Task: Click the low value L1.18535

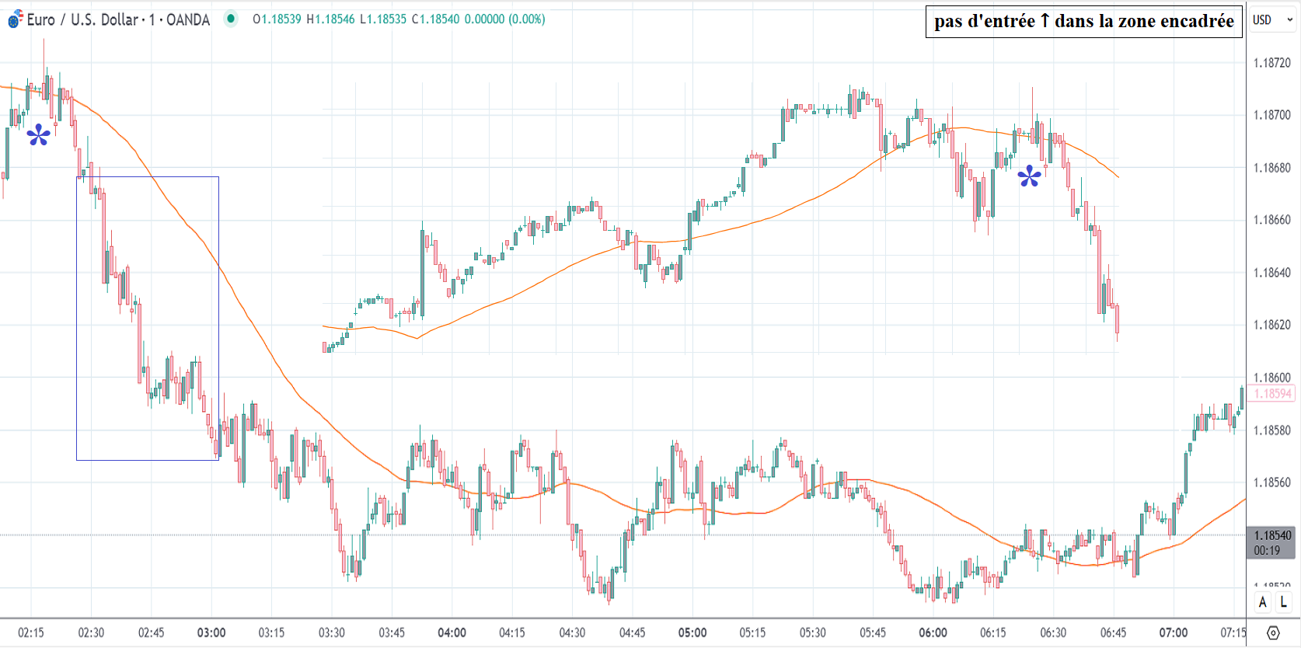Action: tap(383, 19)
